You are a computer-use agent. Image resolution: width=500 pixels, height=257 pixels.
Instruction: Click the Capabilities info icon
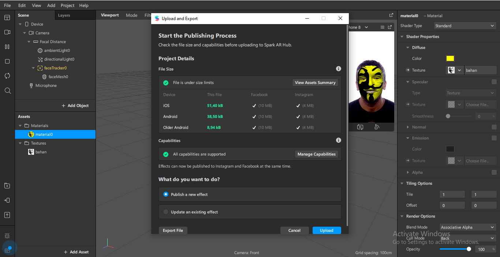tap(339, 141)
